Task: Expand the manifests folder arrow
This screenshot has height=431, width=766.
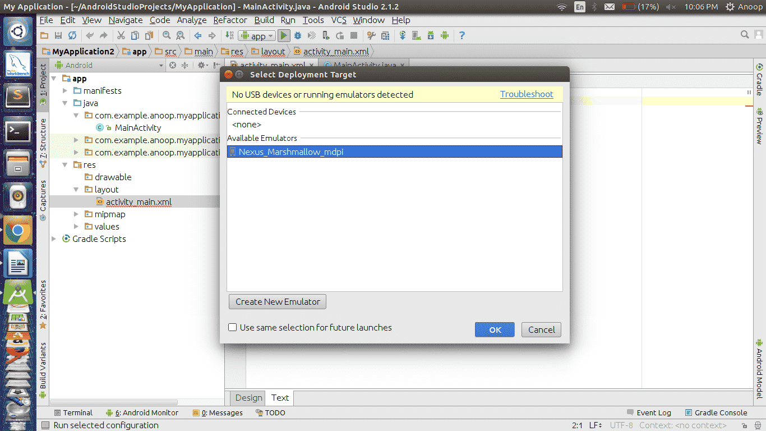Action: tap(66, 91)
